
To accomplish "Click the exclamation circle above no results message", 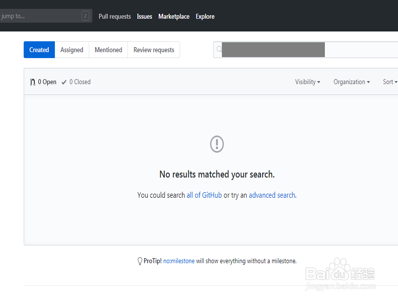I will [217, 144].
